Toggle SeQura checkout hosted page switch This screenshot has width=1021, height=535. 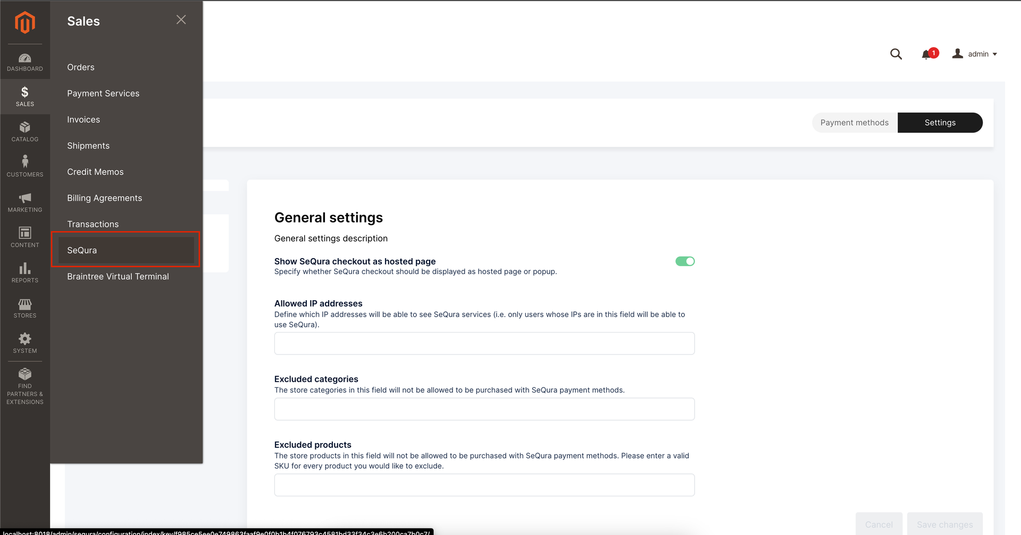point(685,261)
